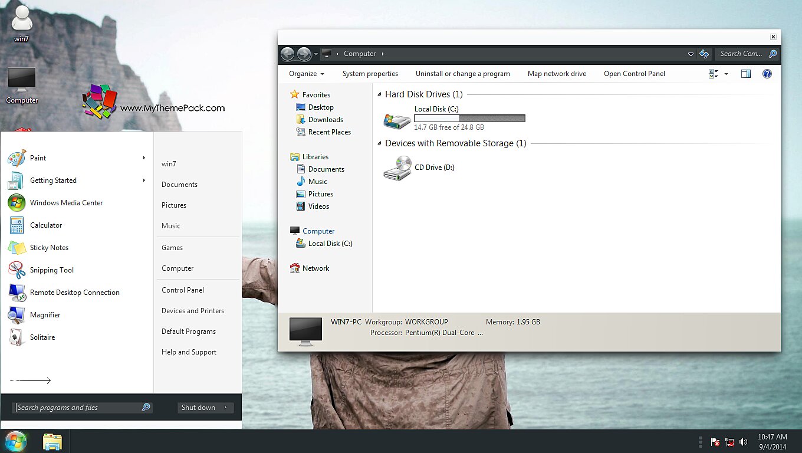Go back in Explorer navigation
802x453 pixels.
[x=287, y=54]
